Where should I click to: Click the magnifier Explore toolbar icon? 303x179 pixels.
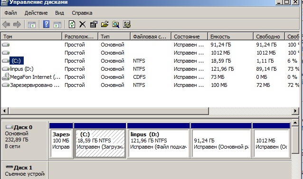(x=115, y=25)
